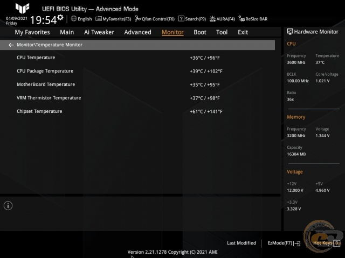Show the Hot Keys help
The image size is (345, 258).
[327, 243]
